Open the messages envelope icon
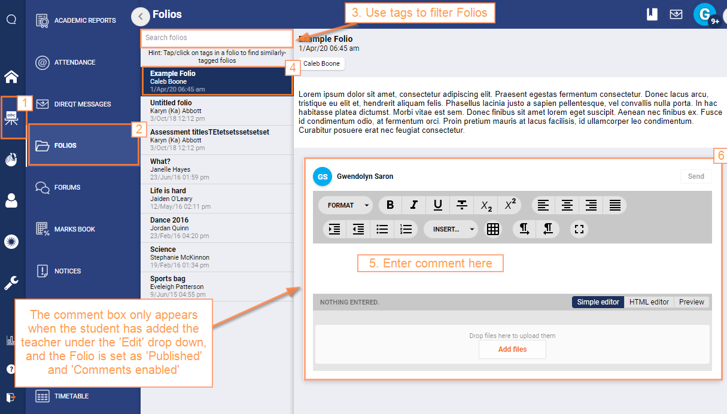The image size is (727, 414). (x=676, y=14)
